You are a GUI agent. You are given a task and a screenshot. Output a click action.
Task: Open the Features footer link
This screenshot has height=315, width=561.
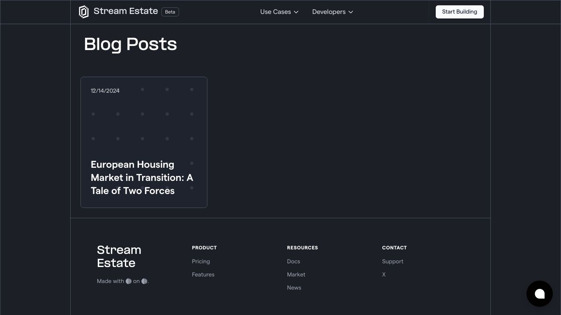(x=203, y=274)
